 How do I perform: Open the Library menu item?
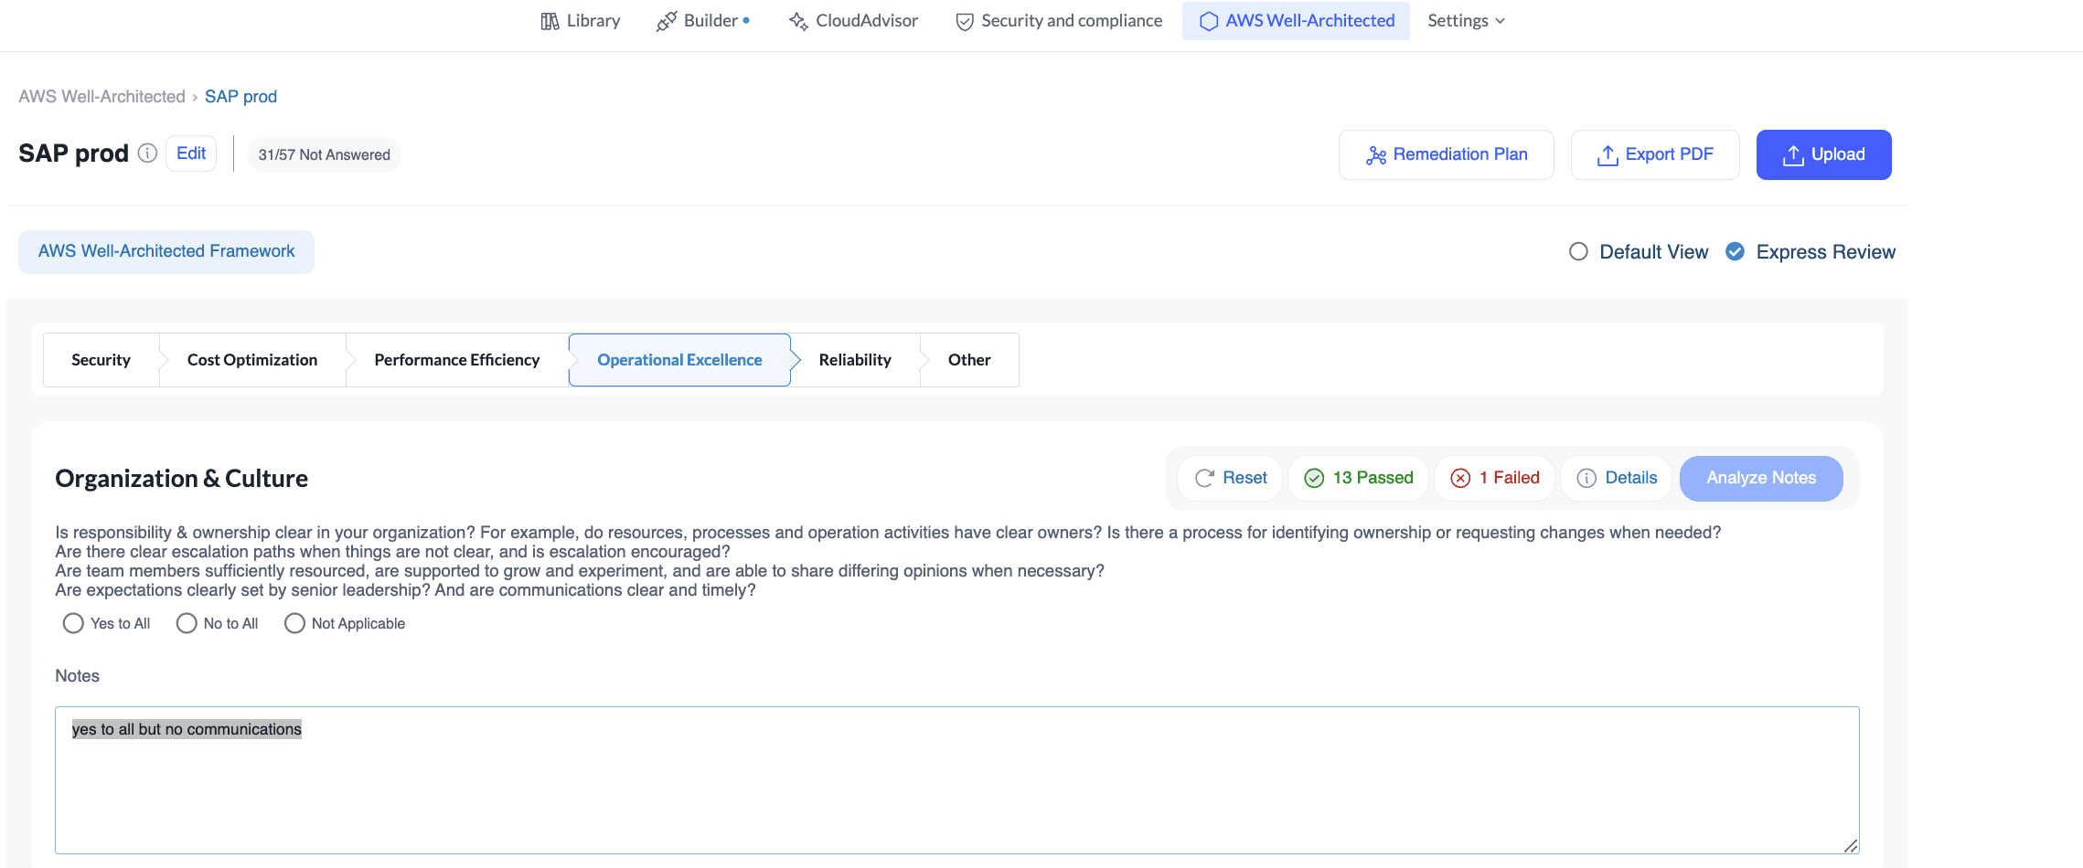(x=581, y=21)
